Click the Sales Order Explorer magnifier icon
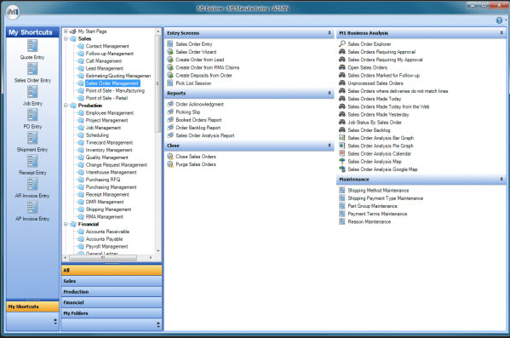Viewport: 510px width, 338px height. point(341,43)
